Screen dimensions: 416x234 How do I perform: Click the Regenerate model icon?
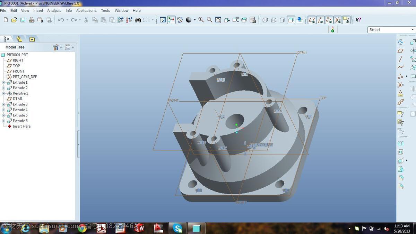(x=121, y=20)
